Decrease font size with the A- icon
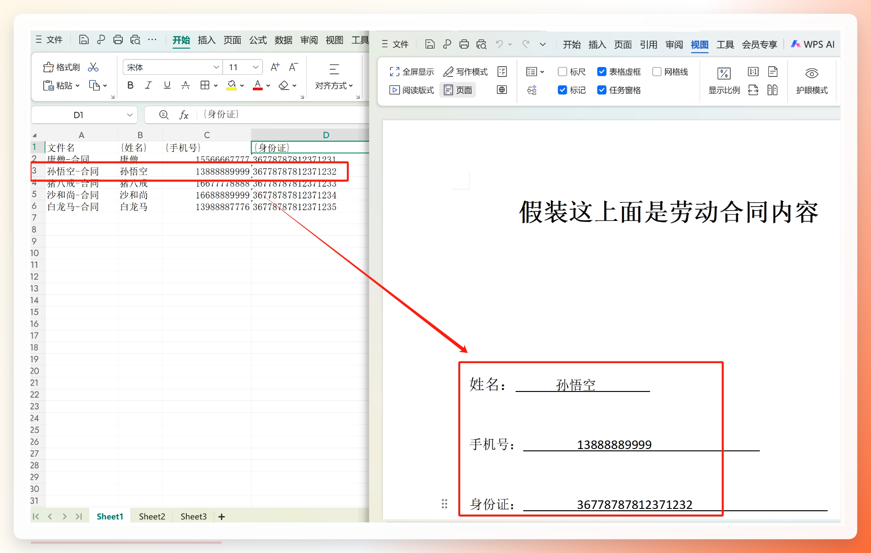Screen dimensions: 871x553 293,67
